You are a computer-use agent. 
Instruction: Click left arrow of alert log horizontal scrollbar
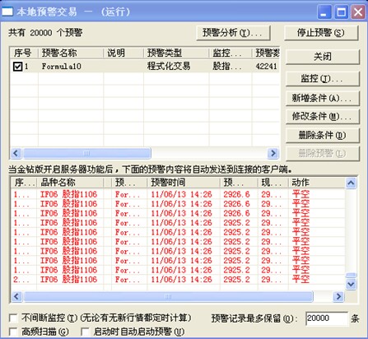pyautogui.click(x=16, y=296)
